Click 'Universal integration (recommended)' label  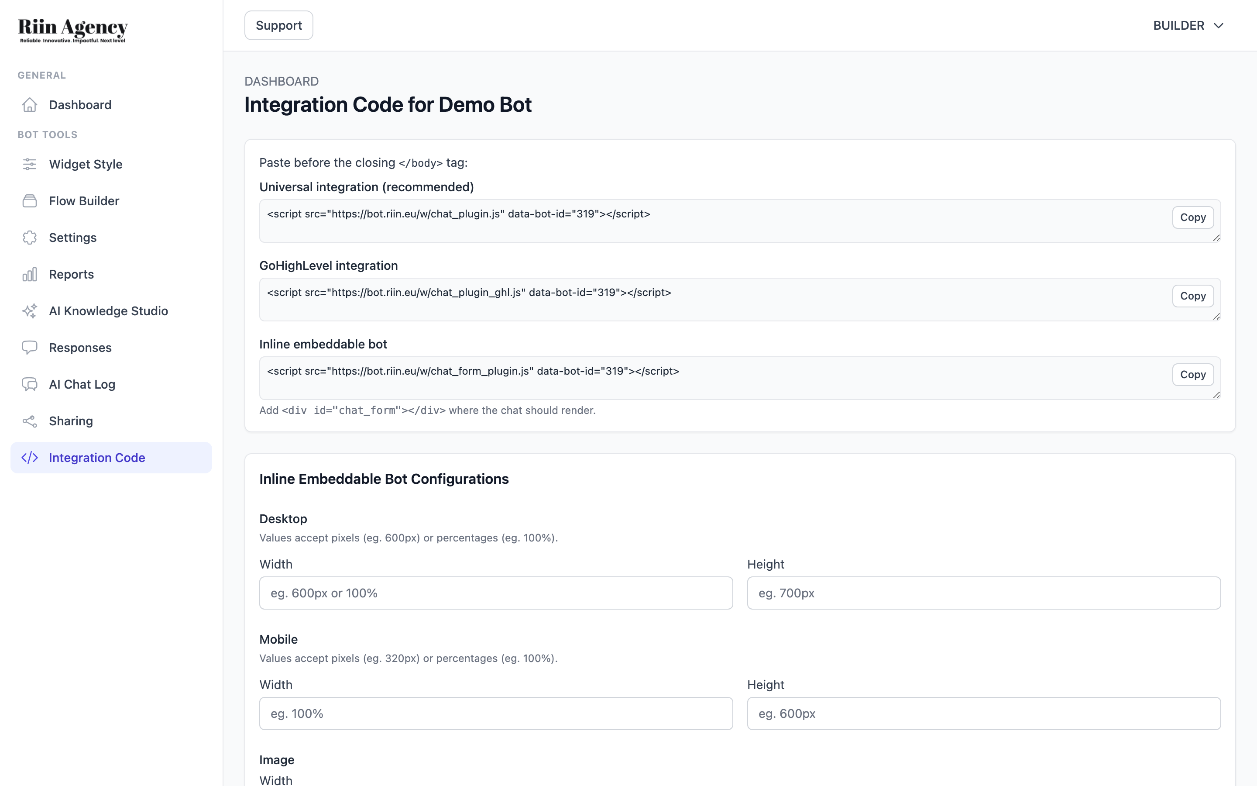(x=366, y=187)
